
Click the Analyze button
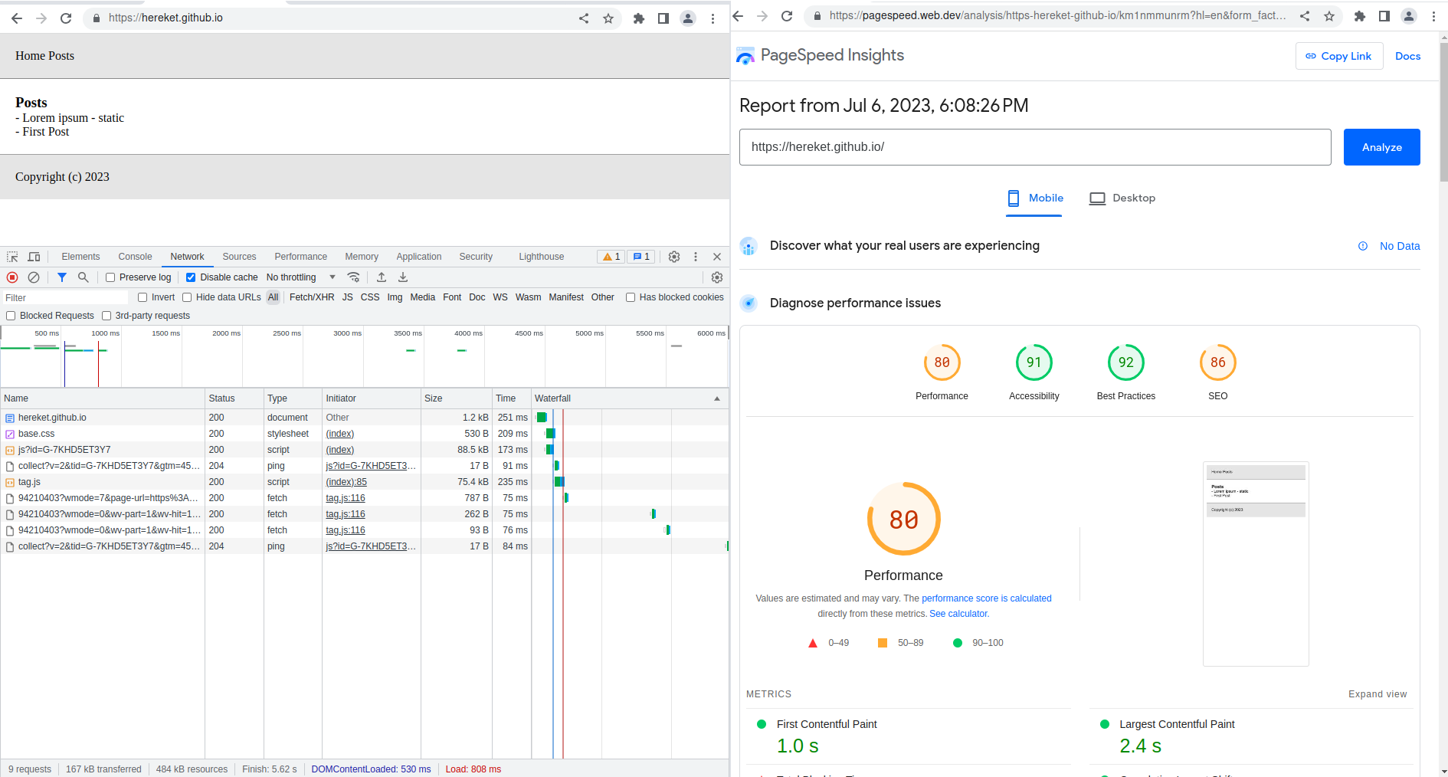pyautogui.click(x=1381, y=147)
